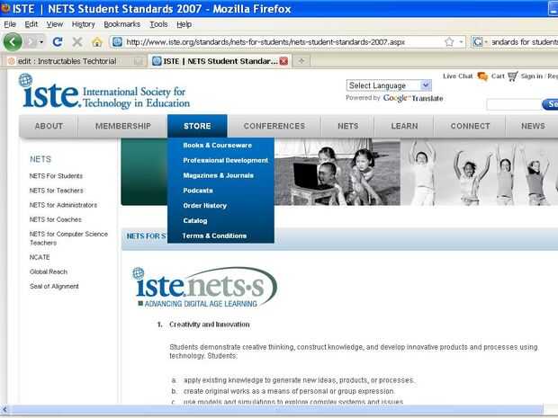Select Professional Development in Store menu

tap(225, 160)
